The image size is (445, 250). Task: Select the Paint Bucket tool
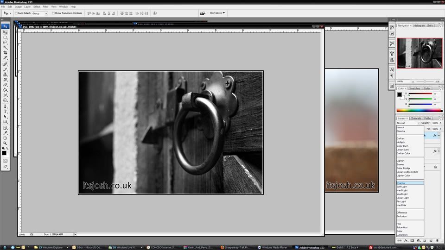point(5,90)
